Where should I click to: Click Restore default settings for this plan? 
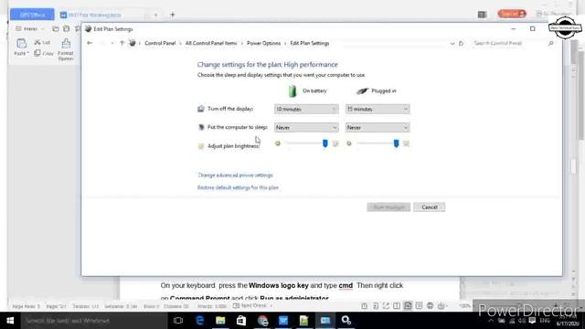click(238, 187)
